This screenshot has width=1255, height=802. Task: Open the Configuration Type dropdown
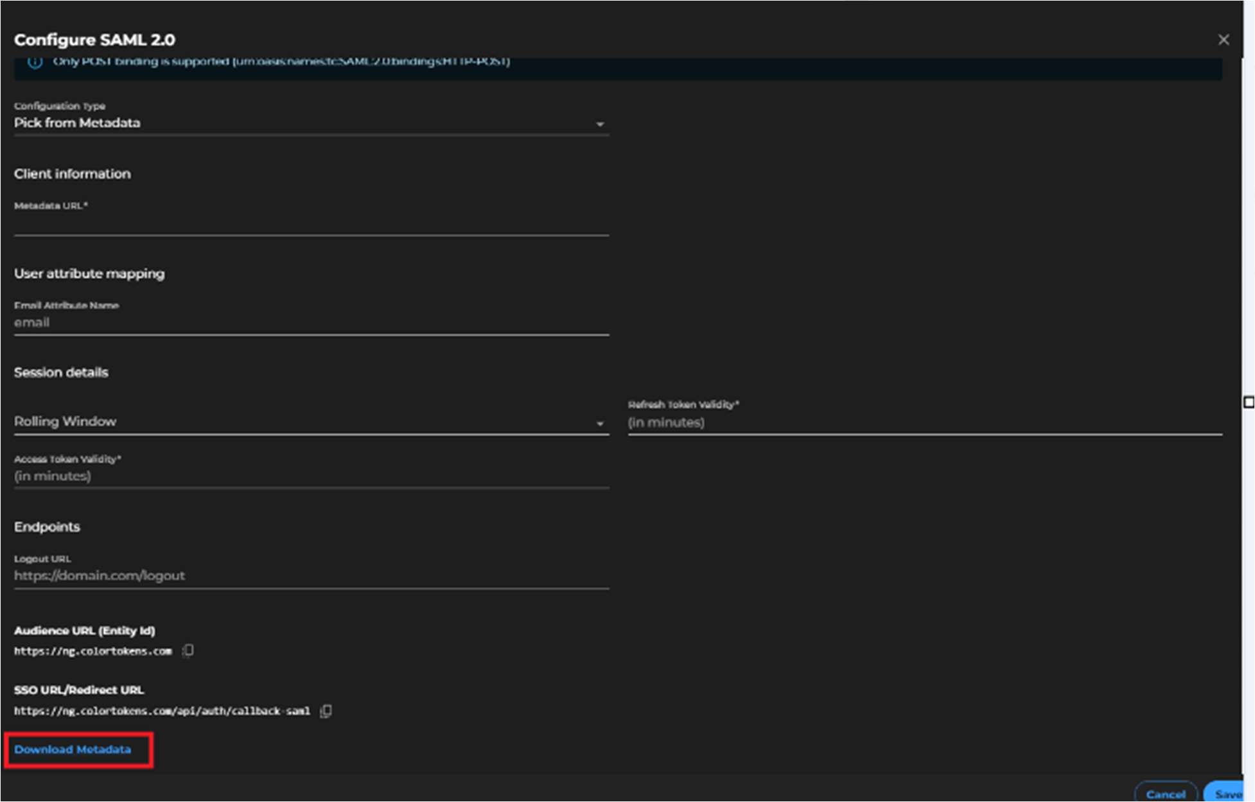click(x=600, y=123)
